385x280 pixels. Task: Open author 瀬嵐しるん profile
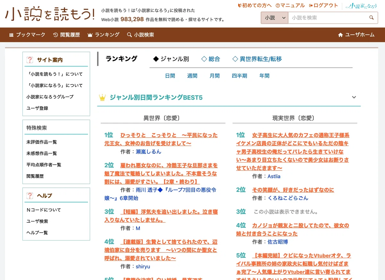(x=149, y=152)
